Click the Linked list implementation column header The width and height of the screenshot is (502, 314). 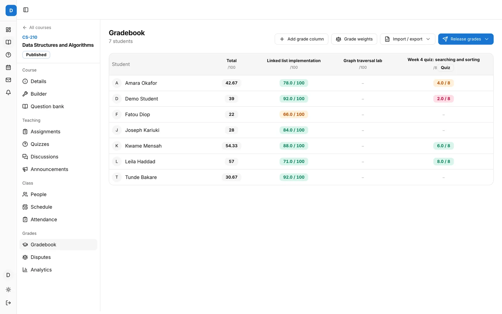coord(294,61)
